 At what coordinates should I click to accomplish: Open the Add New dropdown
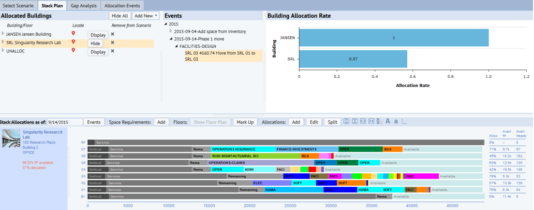146,16
